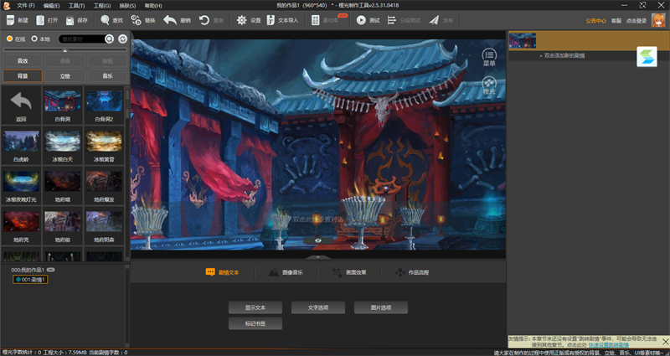This screenshot has width=670, height=356.
Task: Run 测试 (Test) with the play icon
Action: [x=361, y=19]
